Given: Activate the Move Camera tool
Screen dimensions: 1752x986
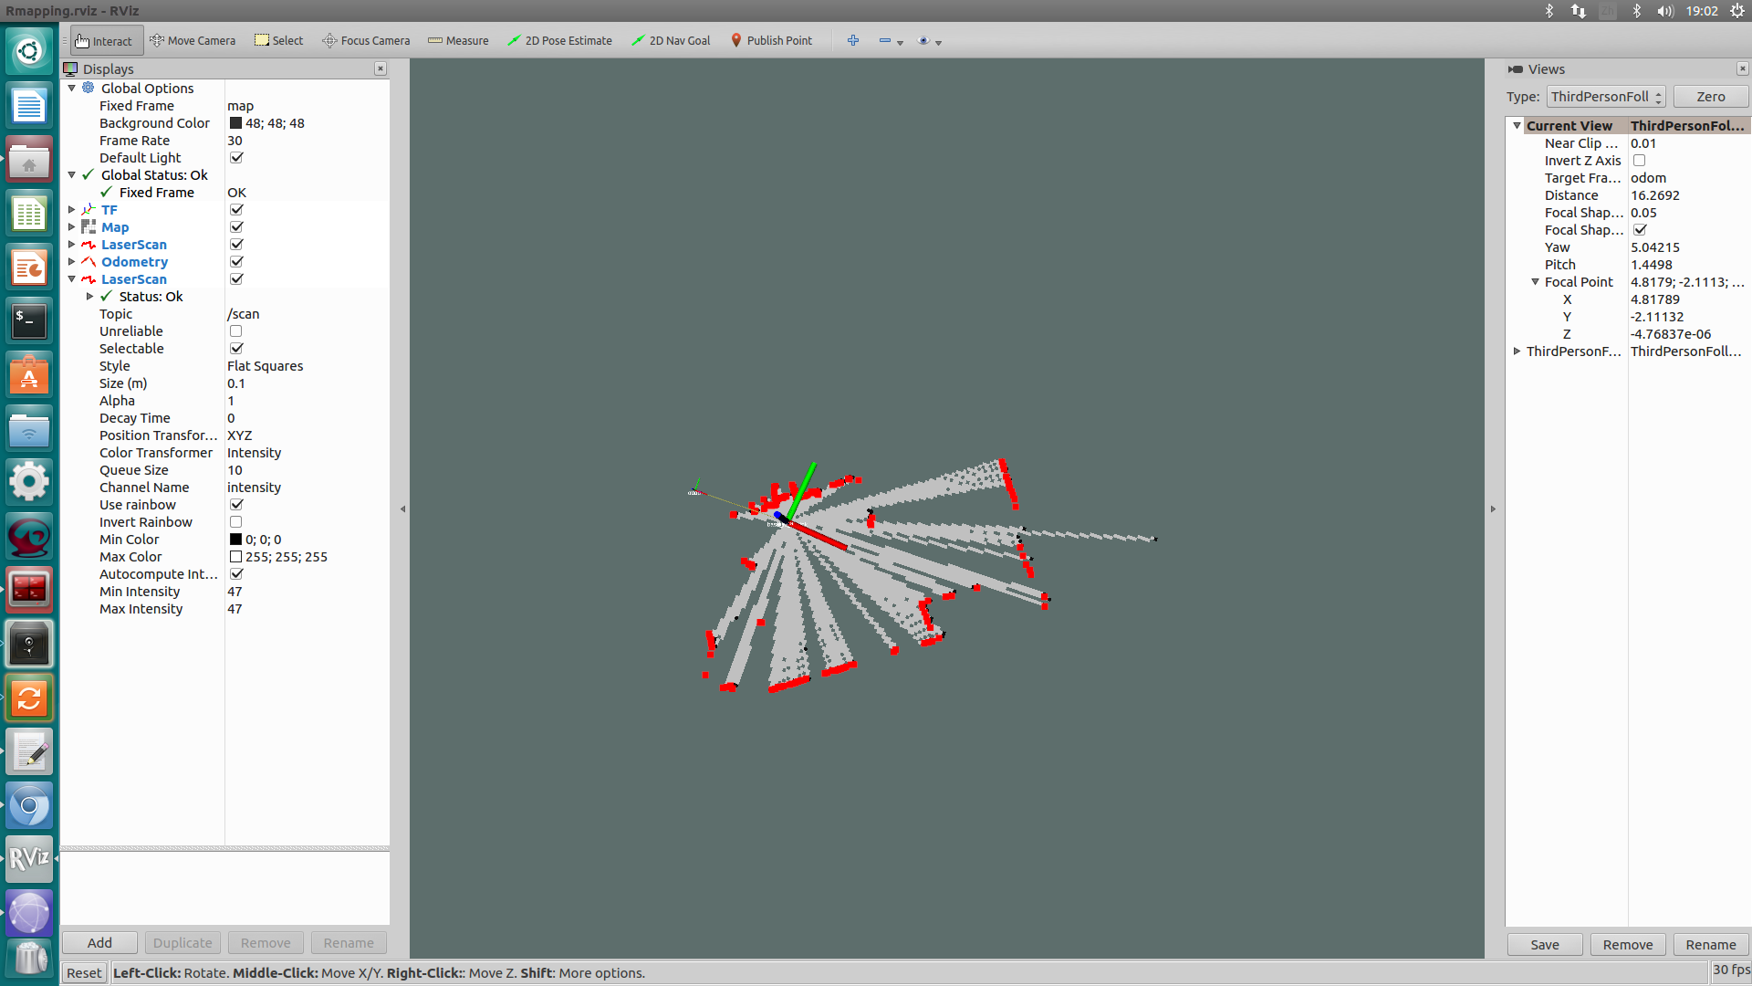Looking at the screenshot, I should coord(193,40).
